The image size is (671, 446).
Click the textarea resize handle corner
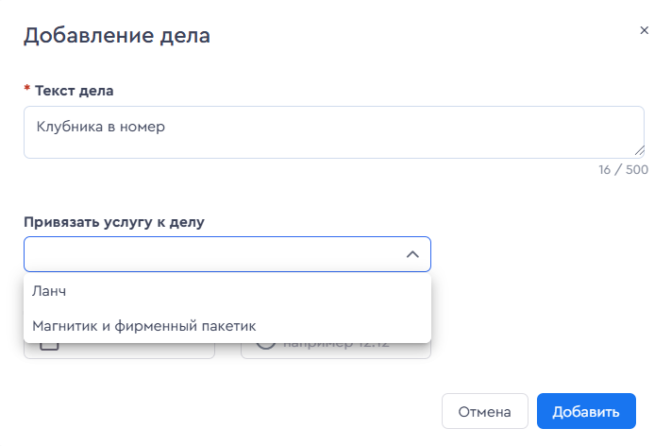(639, 150)
